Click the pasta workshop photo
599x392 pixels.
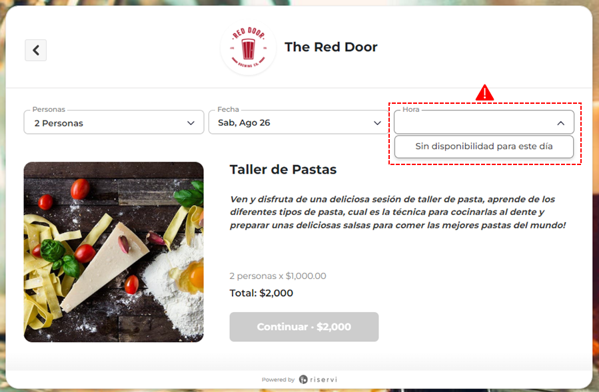pos(113,252)
